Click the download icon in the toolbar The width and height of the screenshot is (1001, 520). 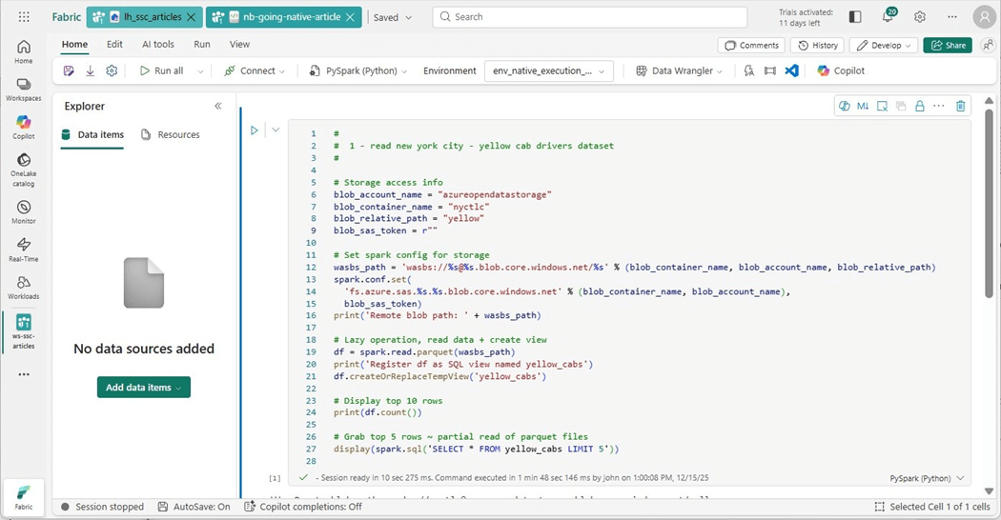pyautogui.click(x=91, y=70)
